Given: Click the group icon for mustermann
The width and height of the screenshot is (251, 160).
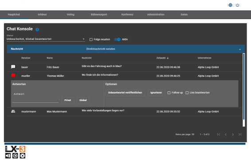Looking at the screenshot, I should 13,111.
